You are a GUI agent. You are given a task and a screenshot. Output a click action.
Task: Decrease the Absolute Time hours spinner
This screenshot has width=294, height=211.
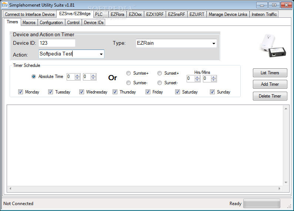tap(77, 78)
